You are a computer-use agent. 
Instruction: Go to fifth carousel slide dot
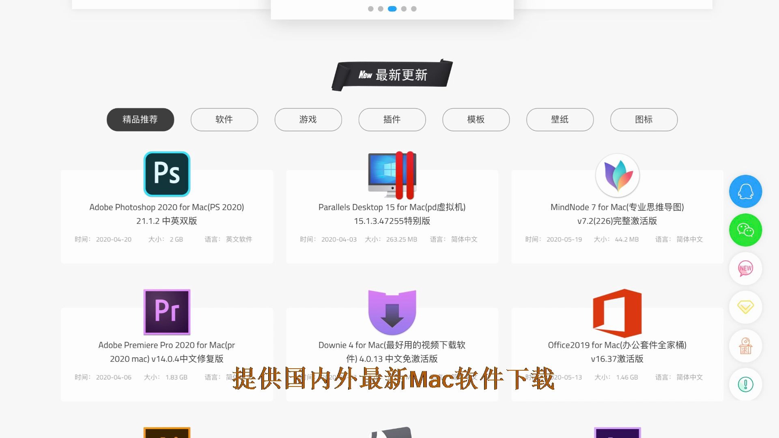click(x=414, y=9)
